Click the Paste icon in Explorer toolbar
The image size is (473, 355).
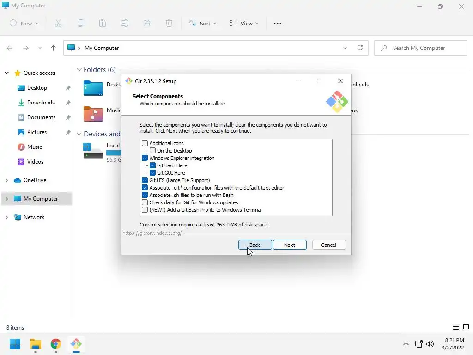coord(103,23)
